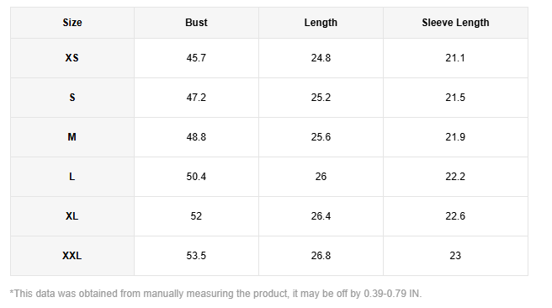Select the Length column header
Viewport: 552px width, 308px height.
(x=321, y=23)
